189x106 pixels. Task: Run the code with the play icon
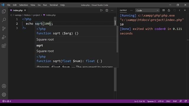click(x=101, y=10)
